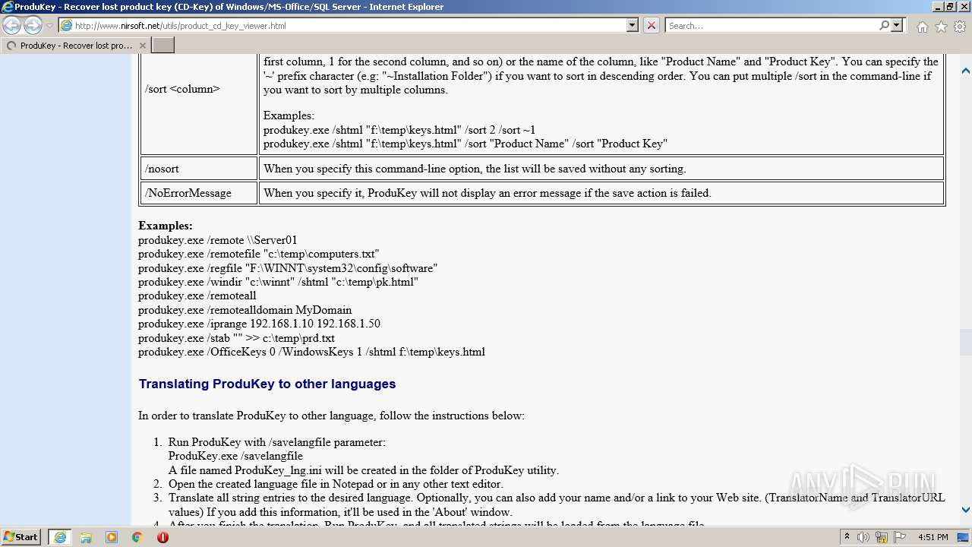Click the '/remotealldomain MyDomain' example line
Viewport: 972px width, 547px height.
[245, 310]
